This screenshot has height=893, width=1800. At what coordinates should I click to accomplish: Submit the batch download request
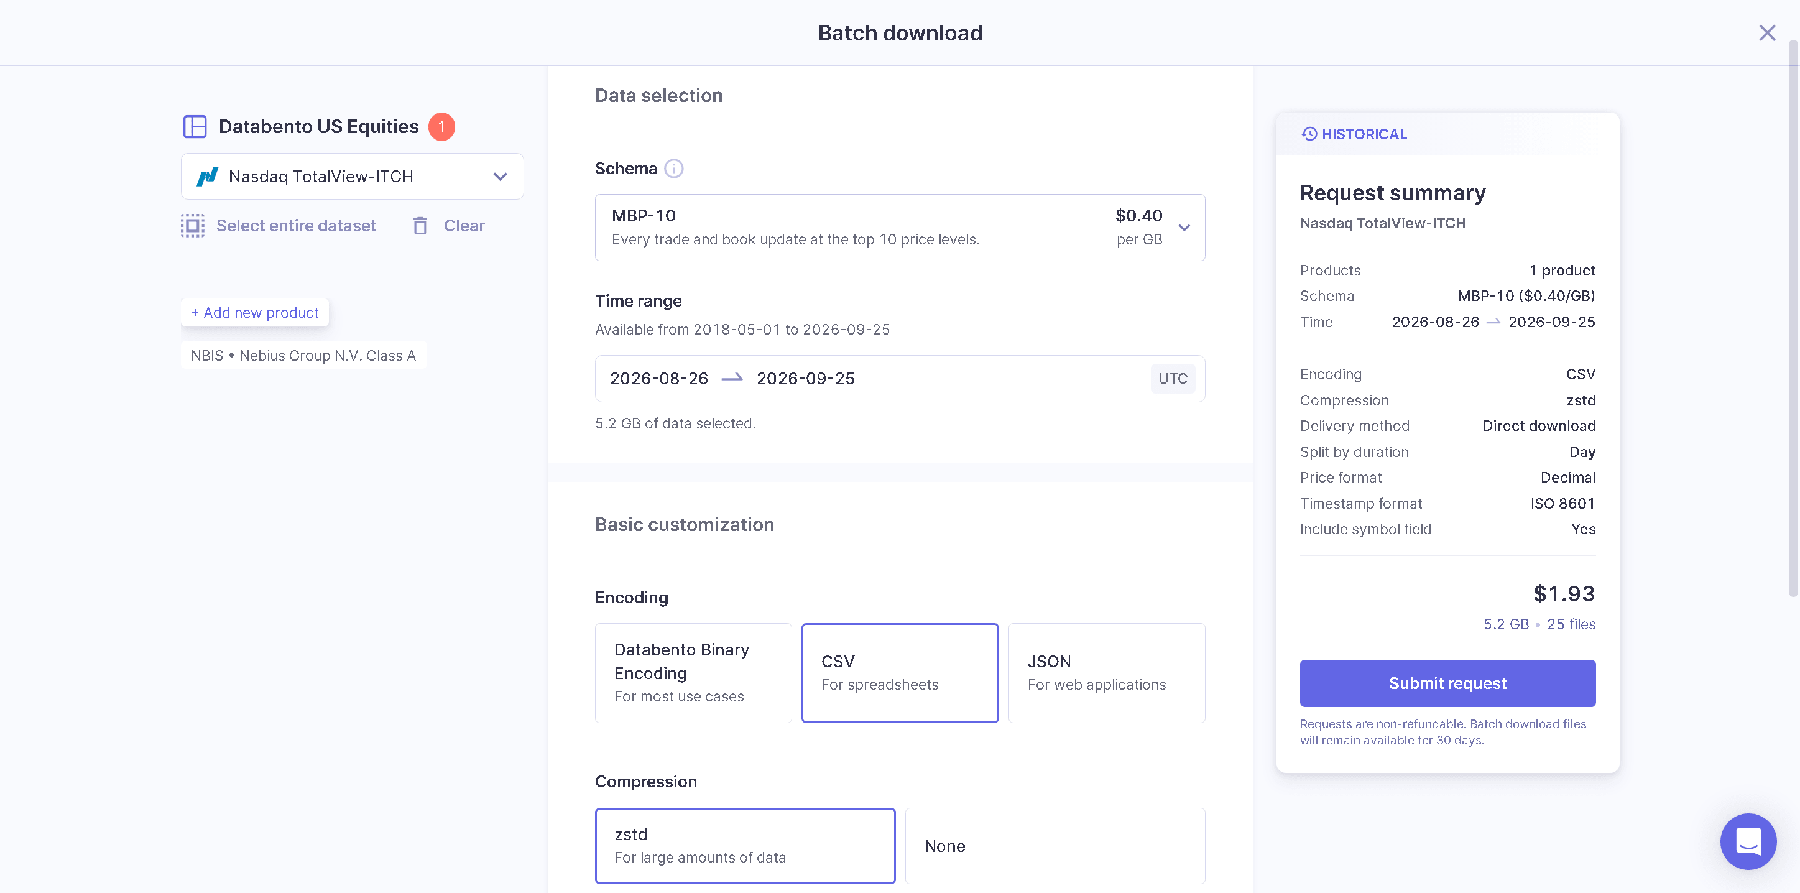click(1447, 683)
